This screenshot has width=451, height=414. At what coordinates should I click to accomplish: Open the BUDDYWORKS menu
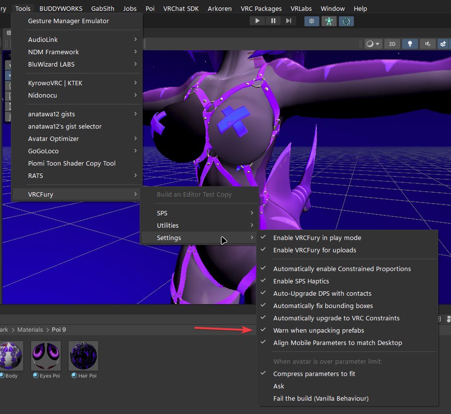[61, 8]
